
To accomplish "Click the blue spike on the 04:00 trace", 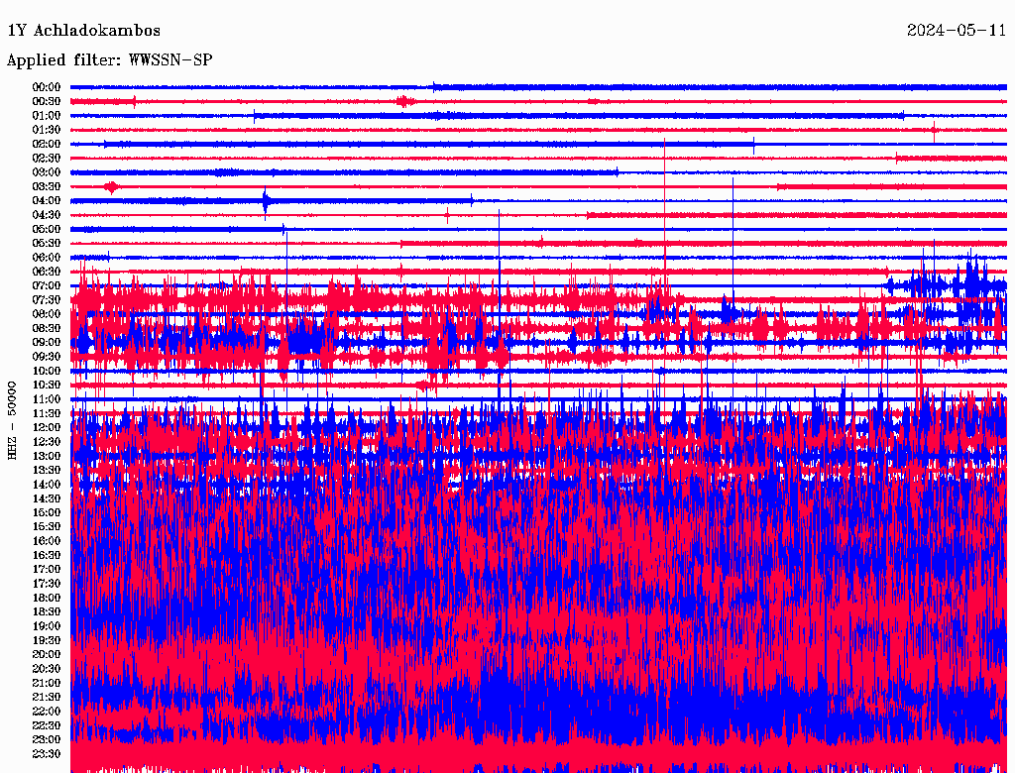I will (x=266, y=201).
